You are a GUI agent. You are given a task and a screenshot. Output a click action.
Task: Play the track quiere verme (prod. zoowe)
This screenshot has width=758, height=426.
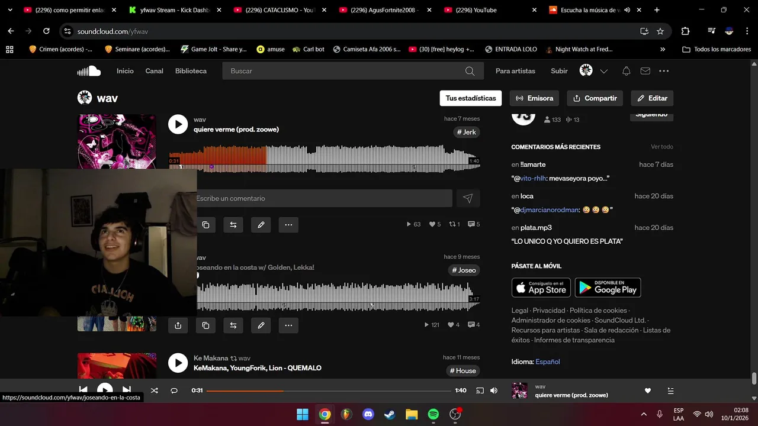point(178,124)
